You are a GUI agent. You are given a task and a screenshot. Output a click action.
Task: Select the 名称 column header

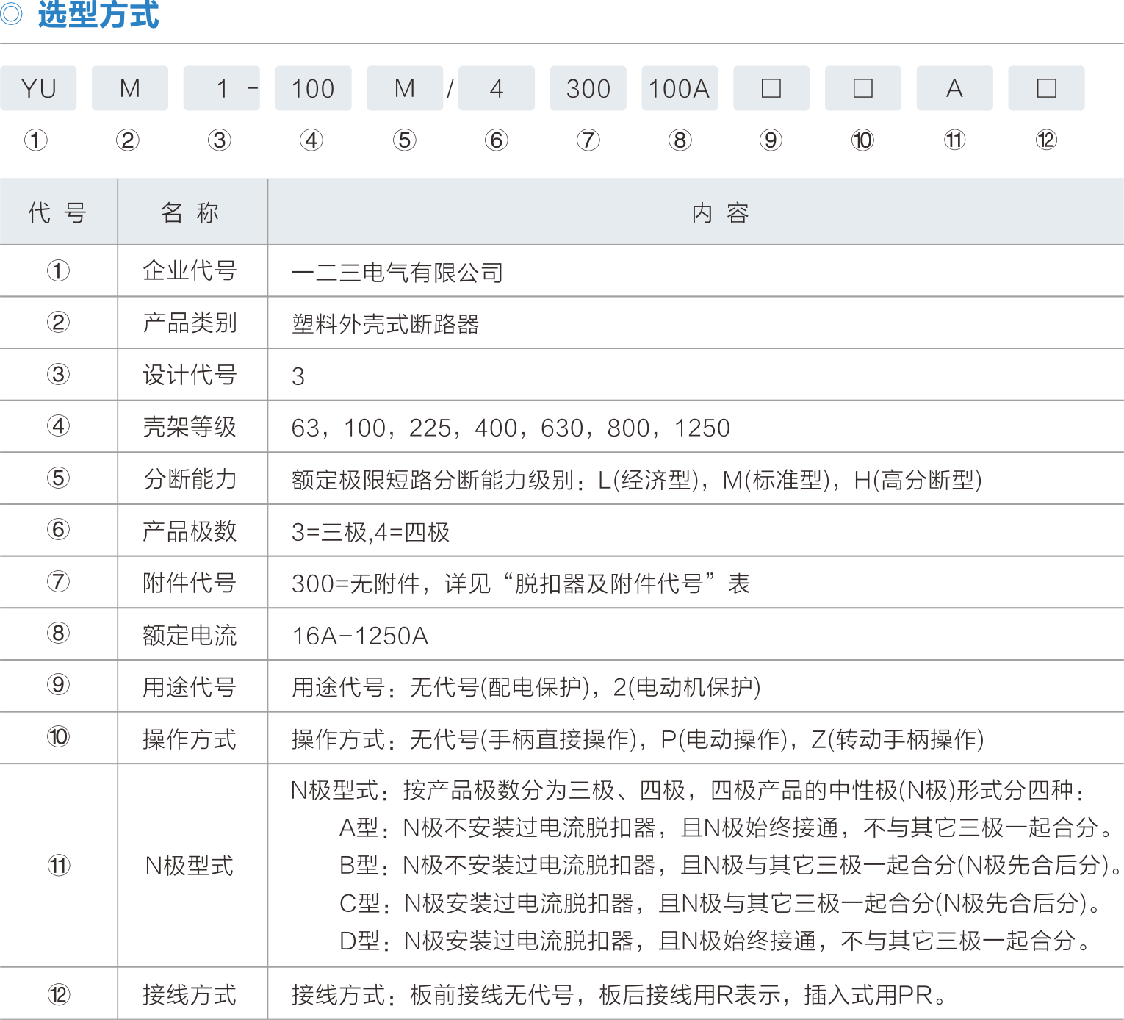point(190,213)
